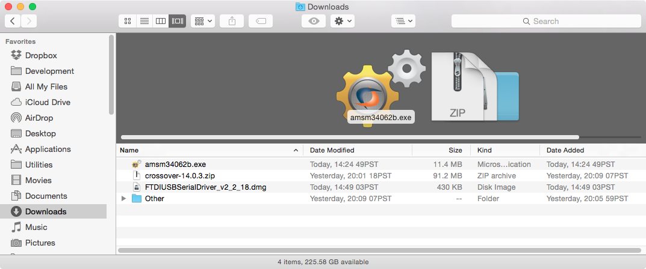This screenshot has width=646, height=269.
Task: Click the crossover zip file icon in list
Action: [x=137, y=176]
